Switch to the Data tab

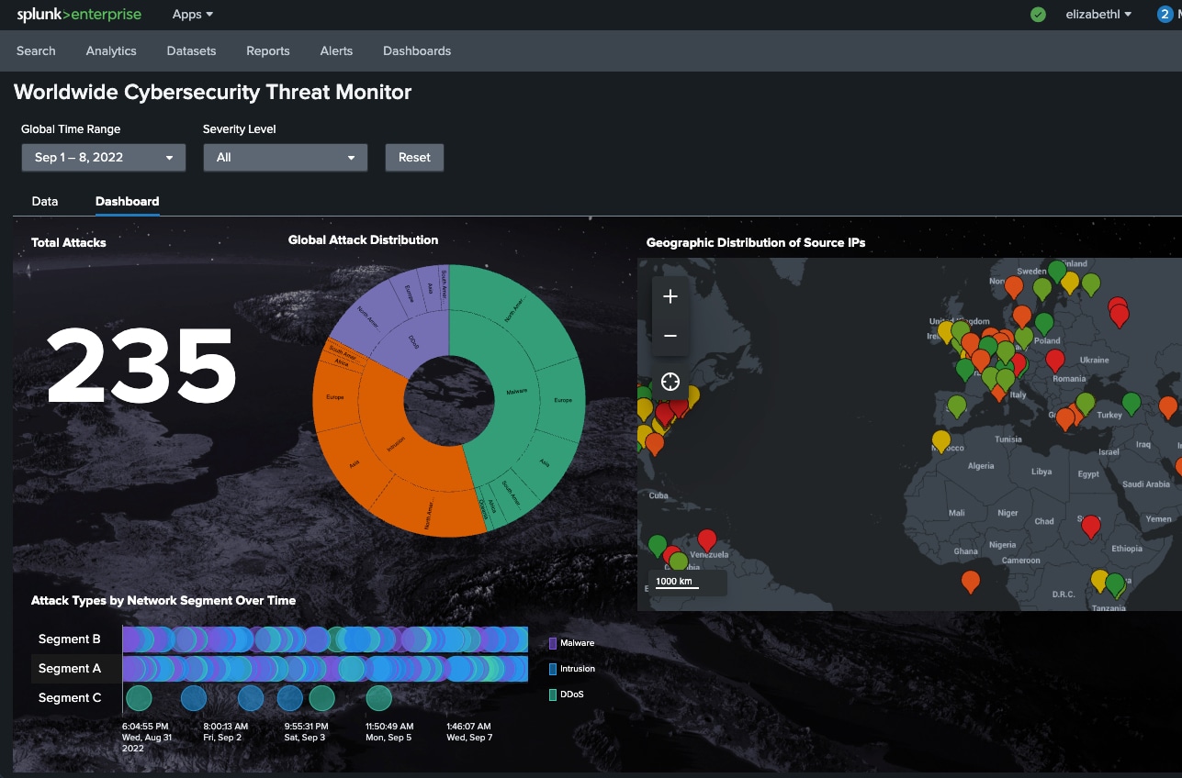point(45,202)
